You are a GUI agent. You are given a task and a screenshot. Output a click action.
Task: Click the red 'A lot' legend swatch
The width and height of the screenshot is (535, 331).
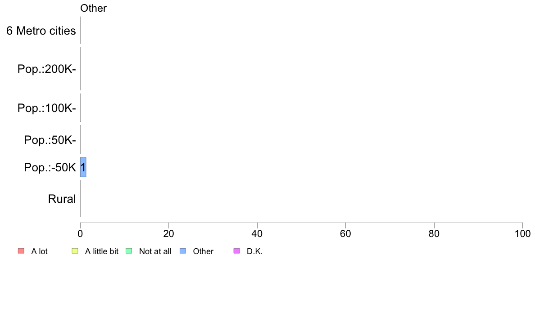[x=21, y=251]
